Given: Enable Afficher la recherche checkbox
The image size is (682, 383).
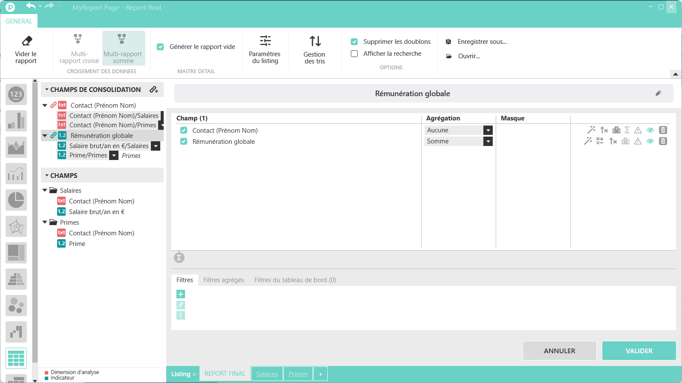Looking at the screenshot, I should click(x=354, y=54).
